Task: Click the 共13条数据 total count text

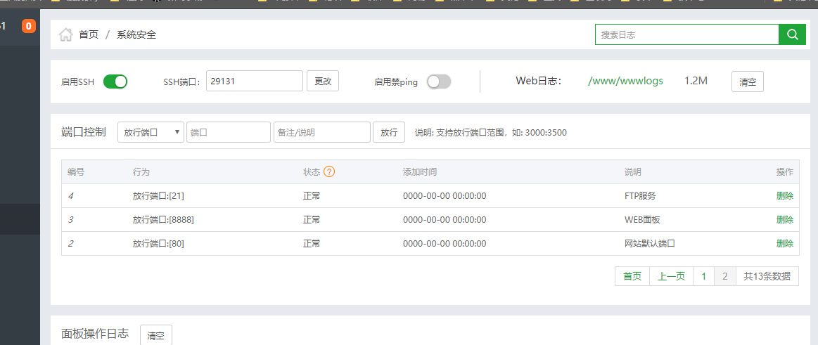Action: (x=767, y=276)
